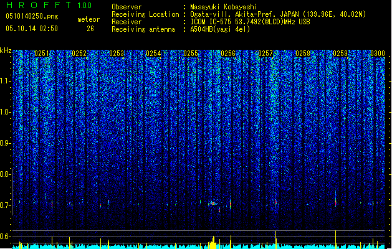Click observer name Masayuki Kobayashi
The width and height of the screenshot is (392, 249).
coord(224,7)
